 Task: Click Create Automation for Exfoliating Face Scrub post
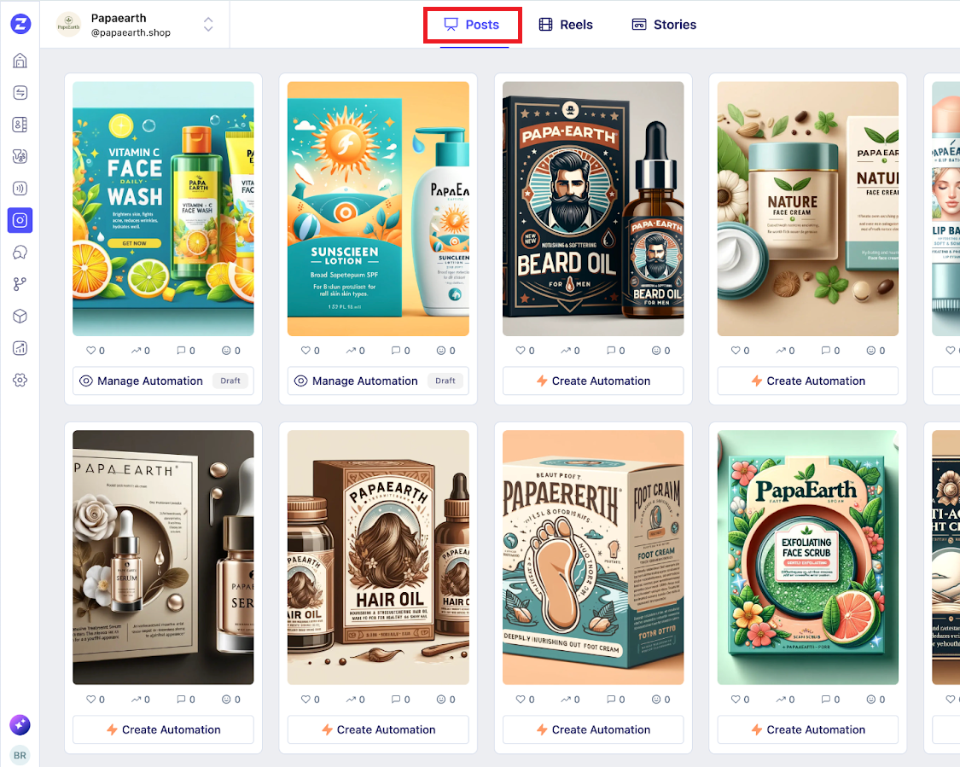tap(808, 729)
